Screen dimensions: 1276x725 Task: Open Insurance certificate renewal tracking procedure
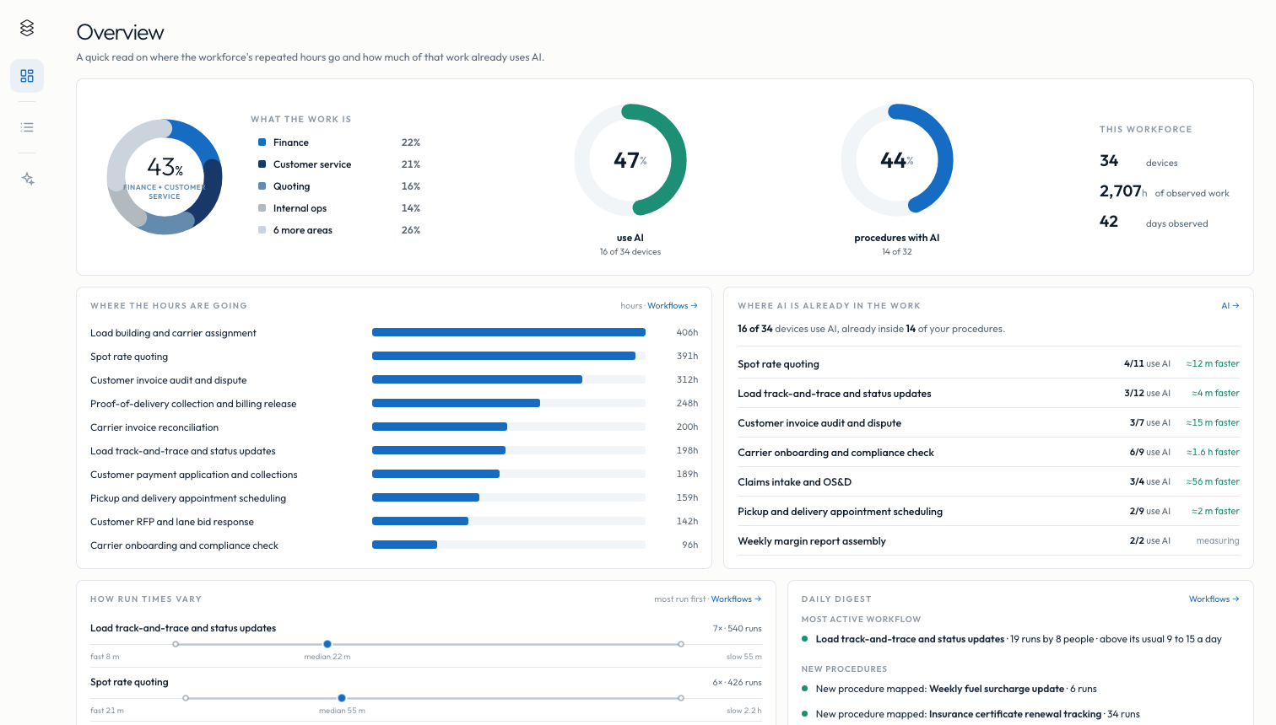(1015, 714)
